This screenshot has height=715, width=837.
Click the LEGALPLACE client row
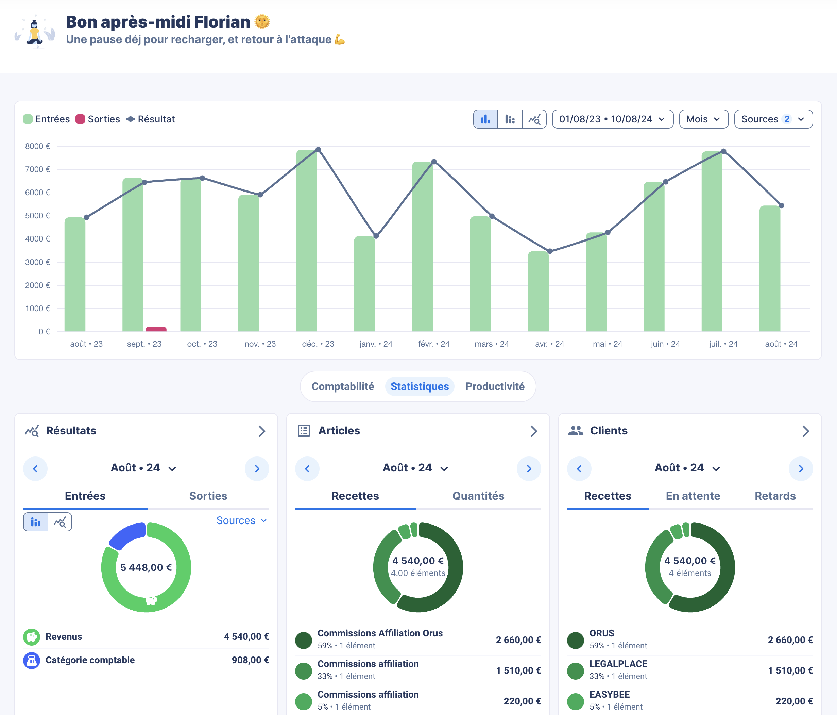click(690, 670)
